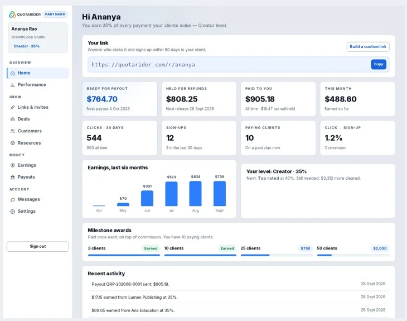Click the Payout QRP-202608-0001 sent activity row

click(x=238, y=284)
